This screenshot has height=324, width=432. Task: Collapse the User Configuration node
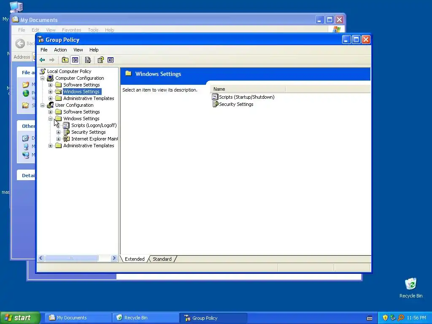[x=43, y=105]
